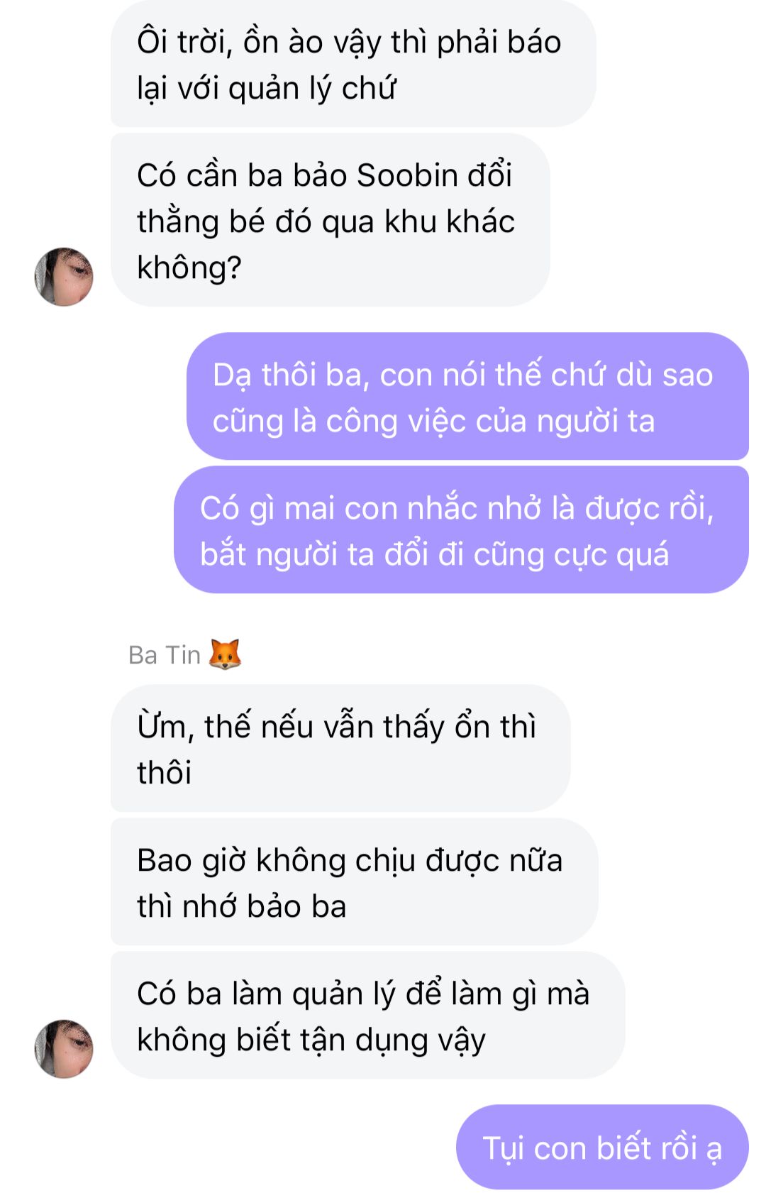
Task: Click the word 'Soobin' in the message
Action: [x=397, y=175]
